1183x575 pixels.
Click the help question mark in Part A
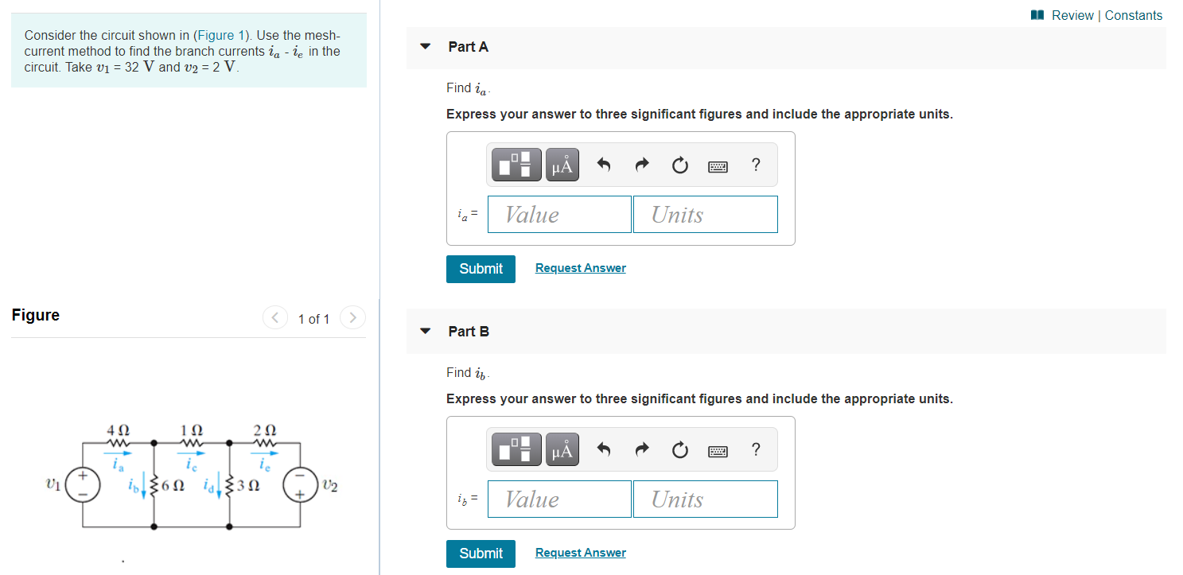tap(755, 165)
